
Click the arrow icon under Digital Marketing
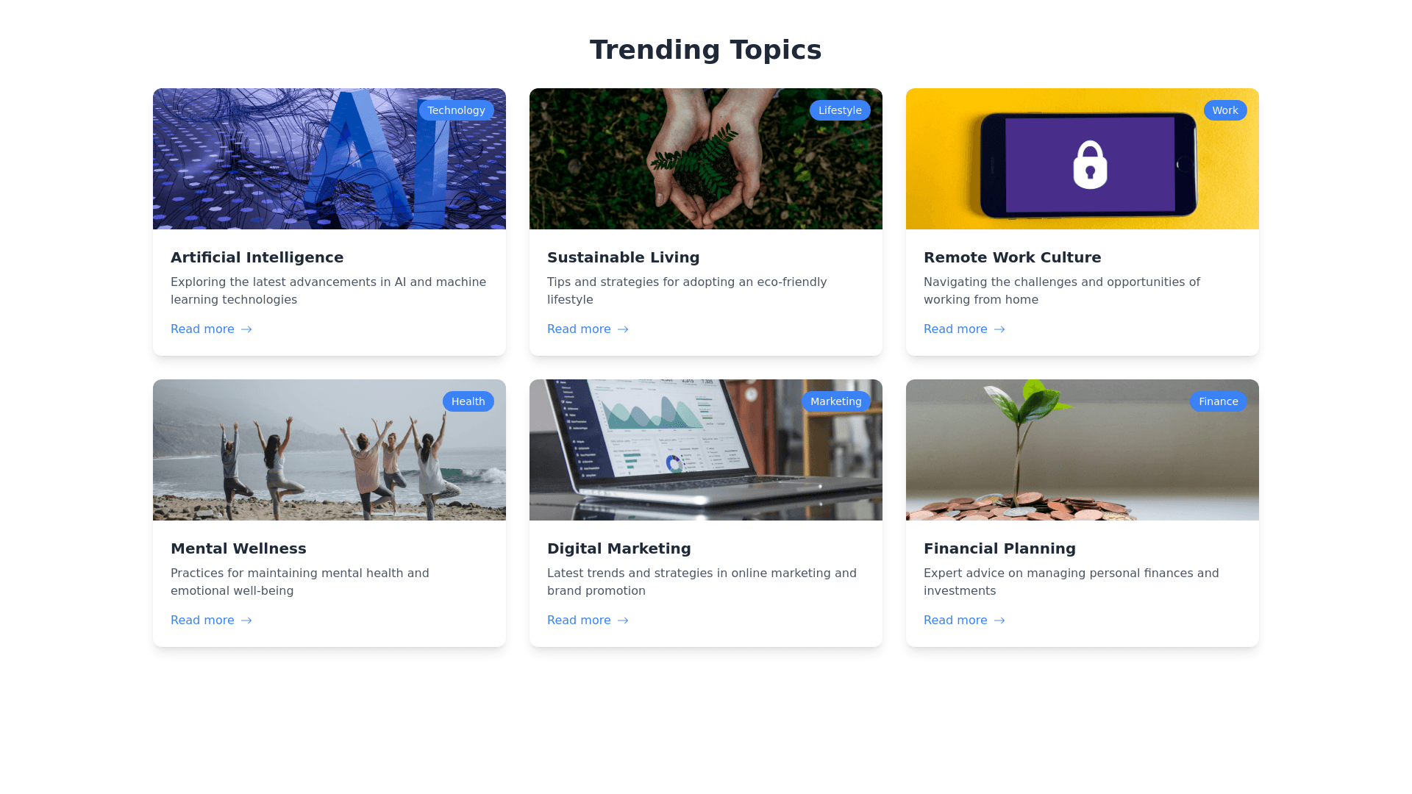[623, 620]
